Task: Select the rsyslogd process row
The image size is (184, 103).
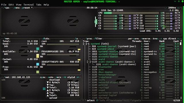Action: 131,88
